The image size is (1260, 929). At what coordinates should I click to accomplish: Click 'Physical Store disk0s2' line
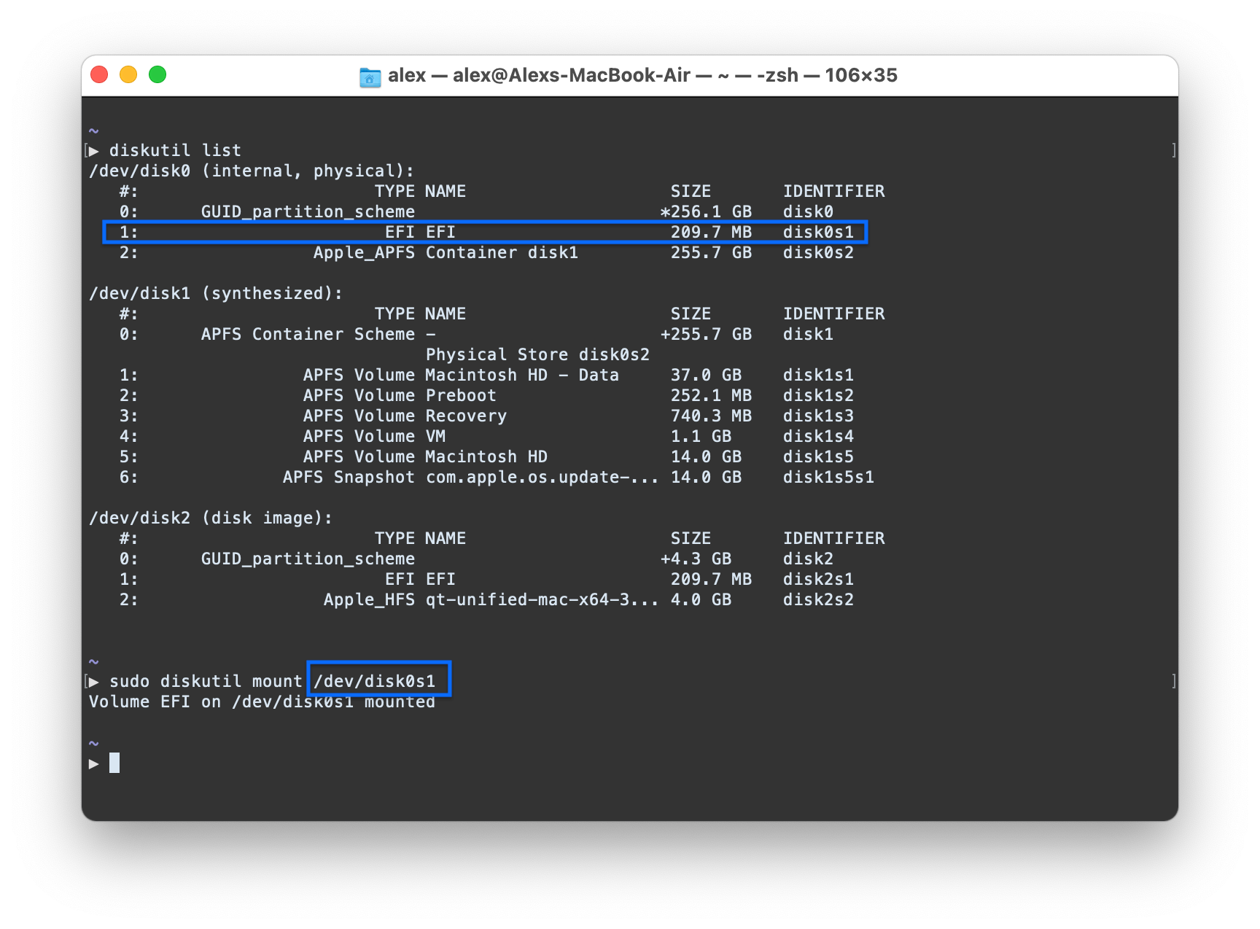point(537,354)
